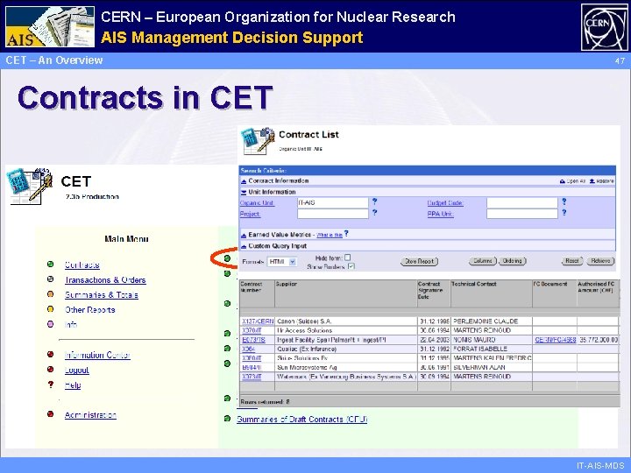The image size is (631, 473).
Task: Click the PPA Unit label link
Action: click(440, 214)
